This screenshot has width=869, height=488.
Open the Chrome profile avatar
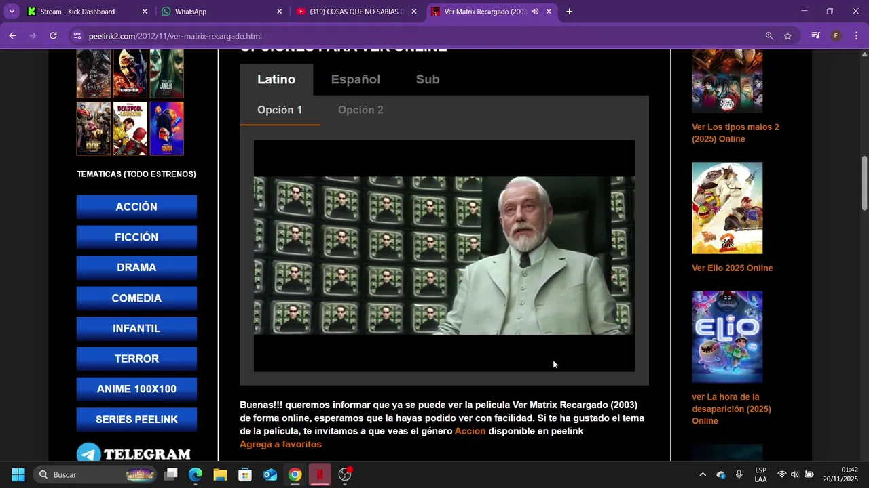pyautogui.click(x=836, y=36)
